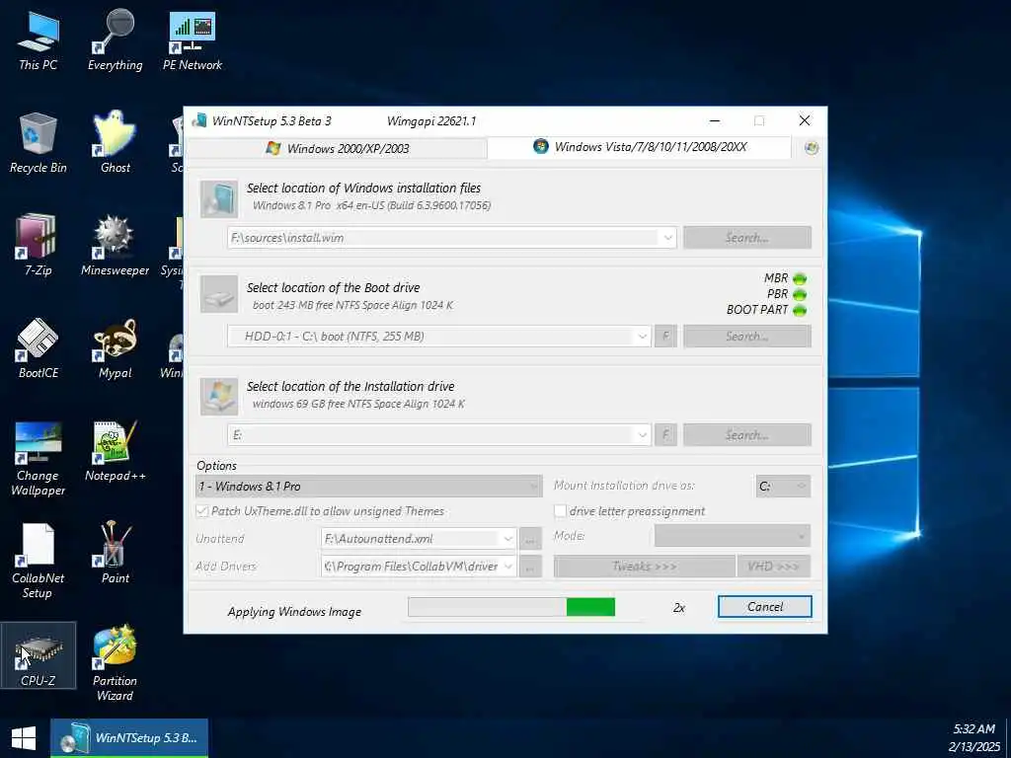Enable drive letter preassignment checkbox
This screenshot has height=758, width=1011.
[561, 511]
